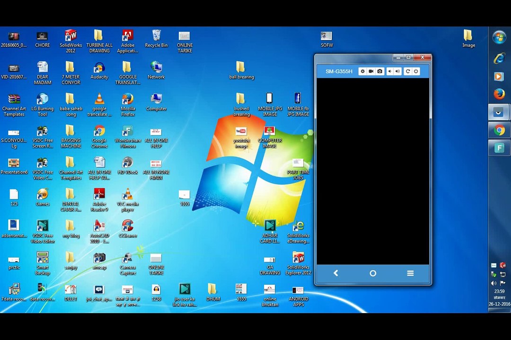The height and width of the screenshot is (340, 511).
Task: Select the Camera Capture desktop icon
Action: (128, 263)
